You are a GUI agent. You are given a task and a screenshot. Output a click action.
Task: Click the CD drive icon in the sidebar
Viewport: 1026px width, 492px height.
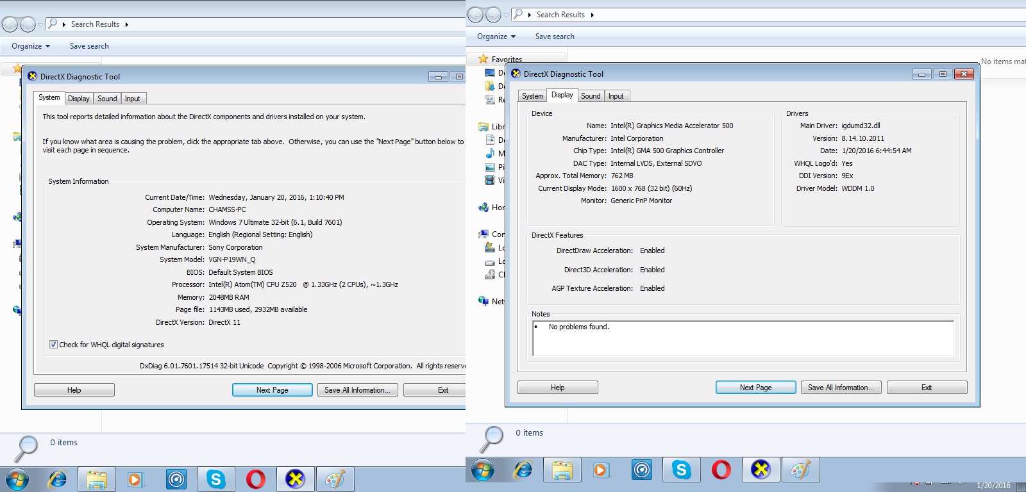pyautogui.click(x=491, y=275)
